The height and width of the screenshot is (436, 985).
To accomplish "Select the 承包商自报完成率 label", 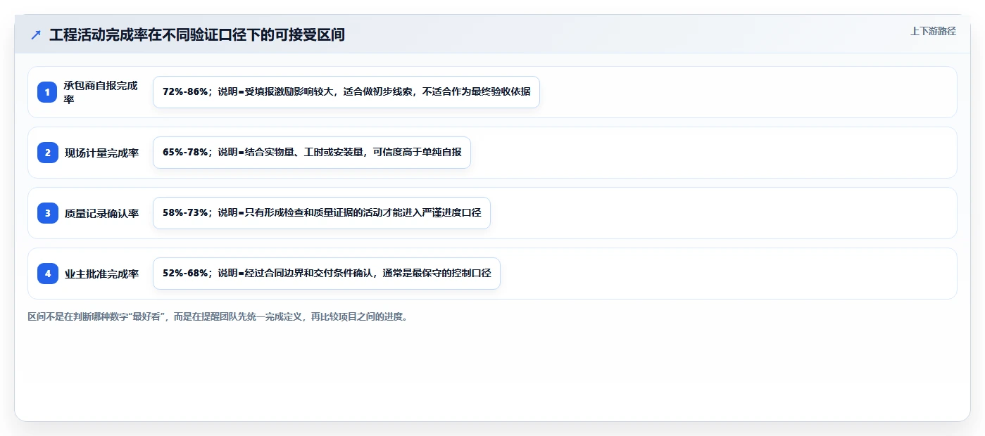I will tap(101, 92).
